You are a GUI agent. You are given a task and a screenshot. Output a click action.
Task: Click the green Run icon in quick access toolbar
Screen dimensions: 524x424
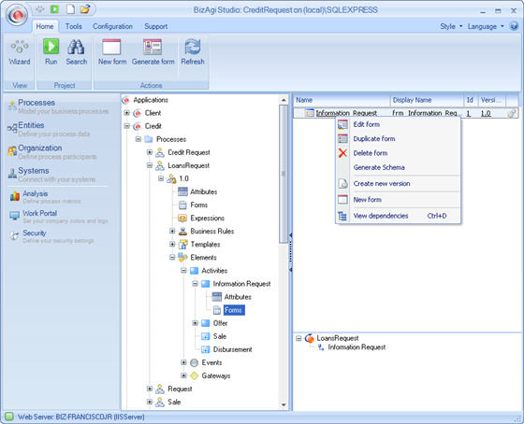tap(54, 9)
